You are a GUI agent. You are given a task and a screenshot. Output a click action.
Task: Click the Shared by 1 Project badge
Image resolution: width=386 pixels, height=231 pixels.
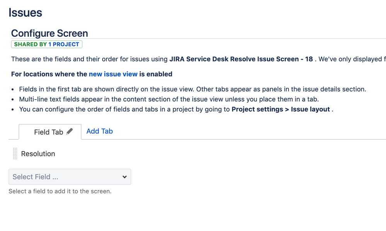(46, 44)
